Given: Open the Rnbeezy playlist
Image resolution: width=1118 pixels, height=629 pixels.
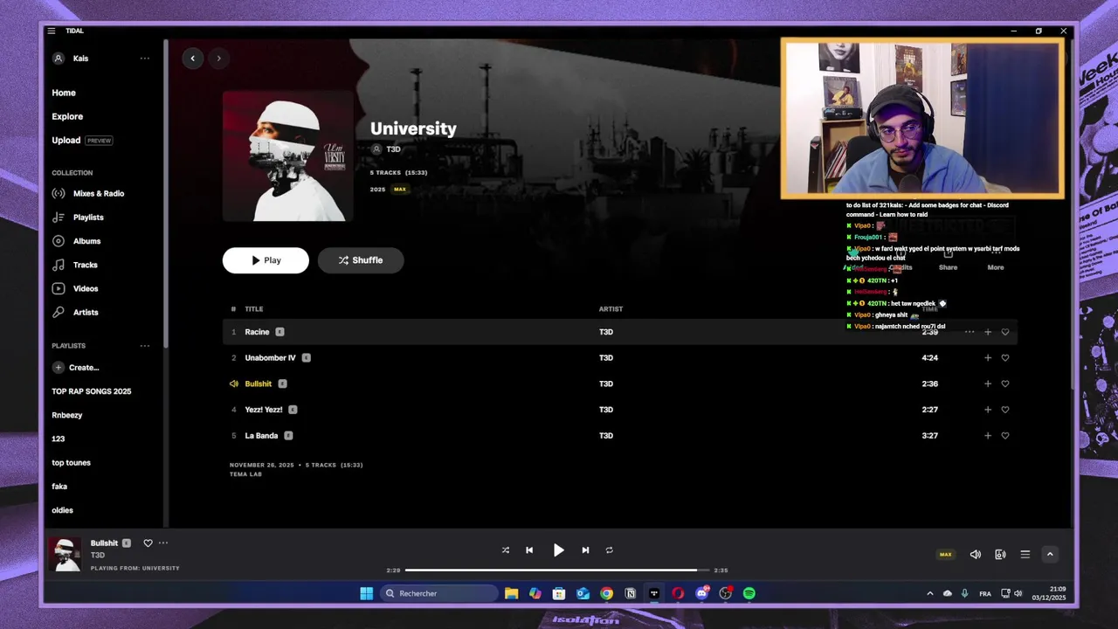Looking at the screenshot, I should click(67, 415).
